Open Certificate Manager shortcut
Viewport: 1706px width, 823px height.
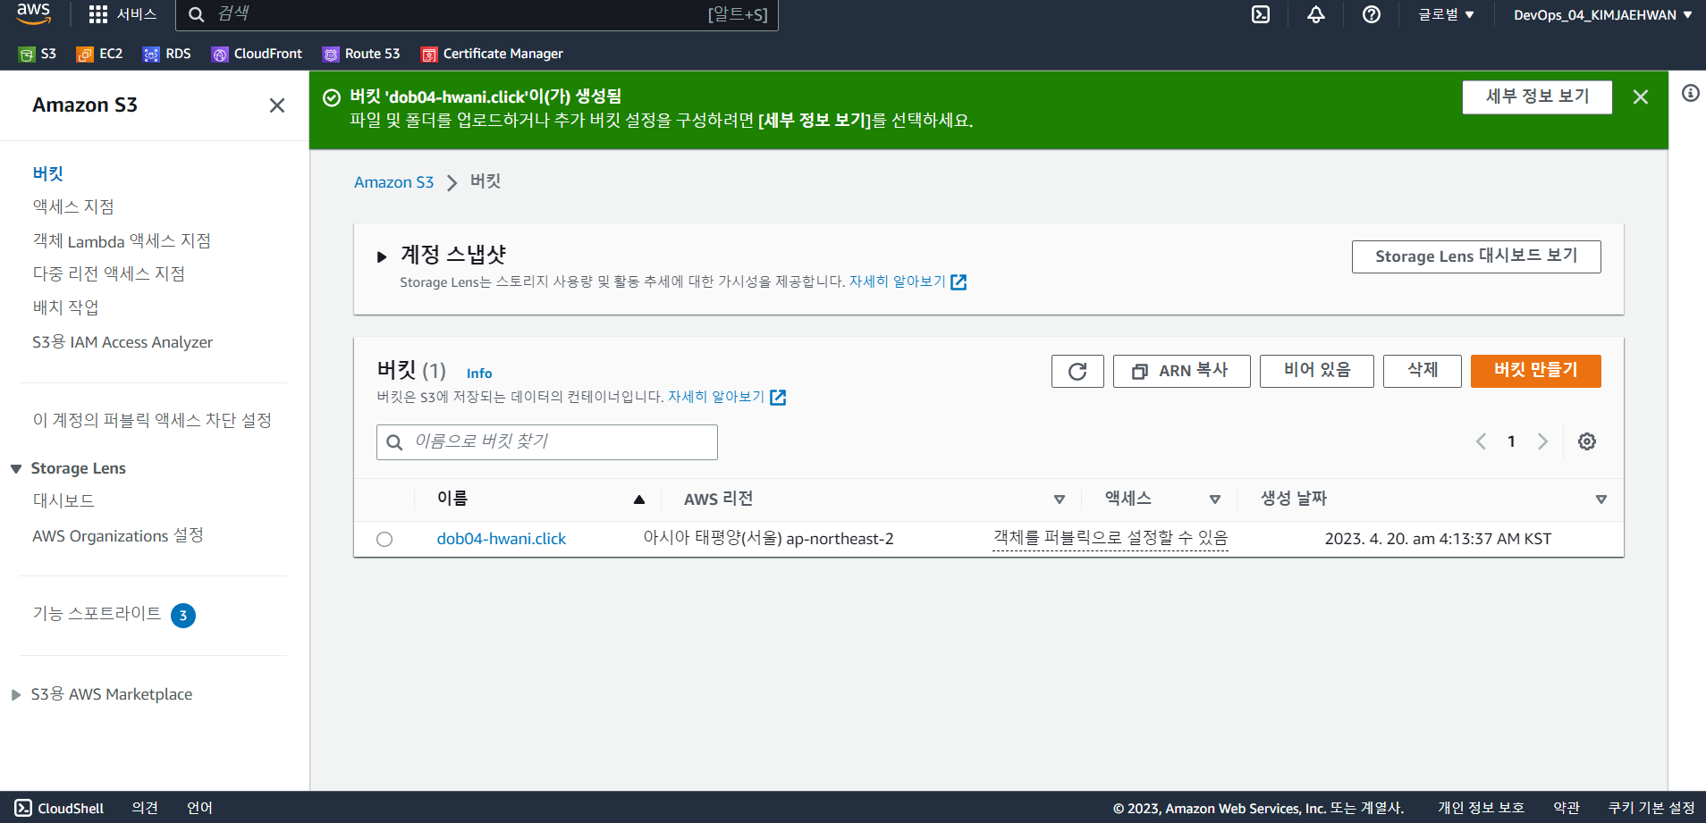coord(492,54)
